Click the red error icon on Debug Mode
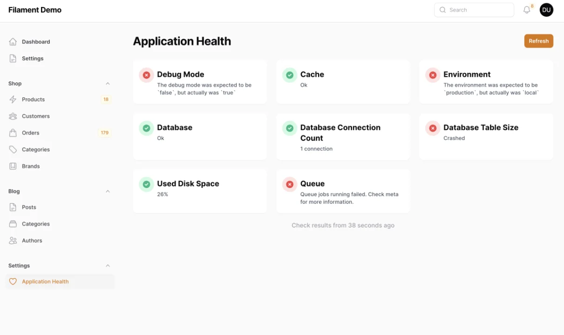 coord(146,74)
